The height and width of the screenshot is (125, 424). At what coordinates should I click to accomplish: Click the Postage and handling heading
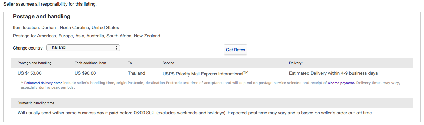click(42, 17)
